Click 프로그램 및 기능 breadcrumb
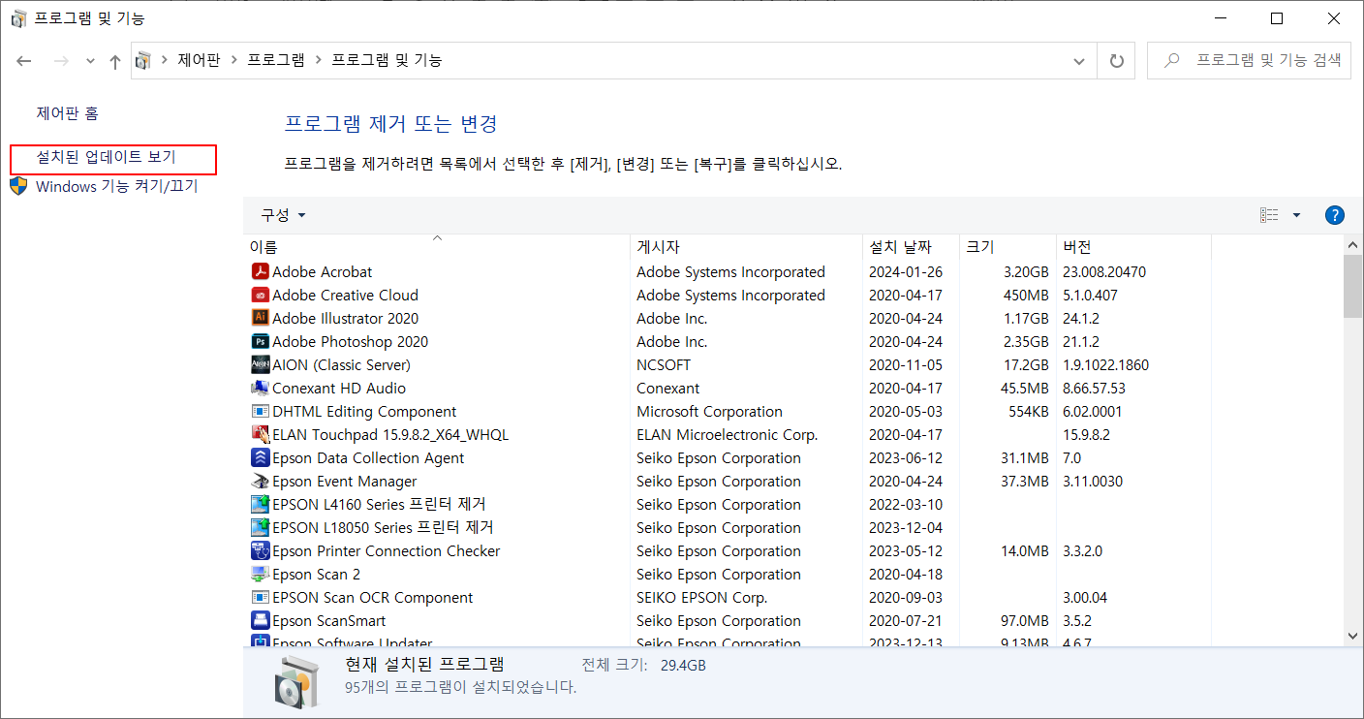Image resolution: width=1364 pixels, height=719 pixels. pyautogui.click(x=387, y=60)
